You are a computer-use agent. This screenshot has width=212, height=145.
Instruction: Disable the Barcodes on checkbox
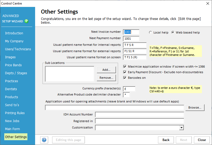125,78
